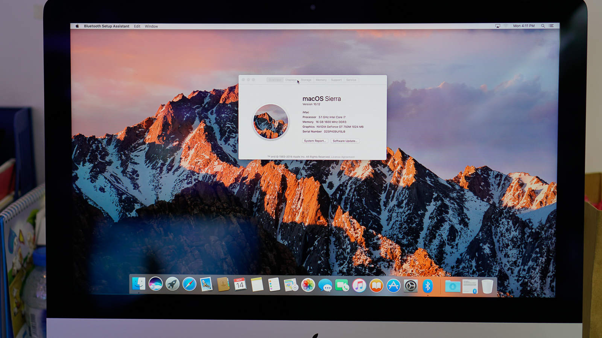This screenshot has width=602, height=338.
Task: Open the Trash in the dock
Action: 487,286
